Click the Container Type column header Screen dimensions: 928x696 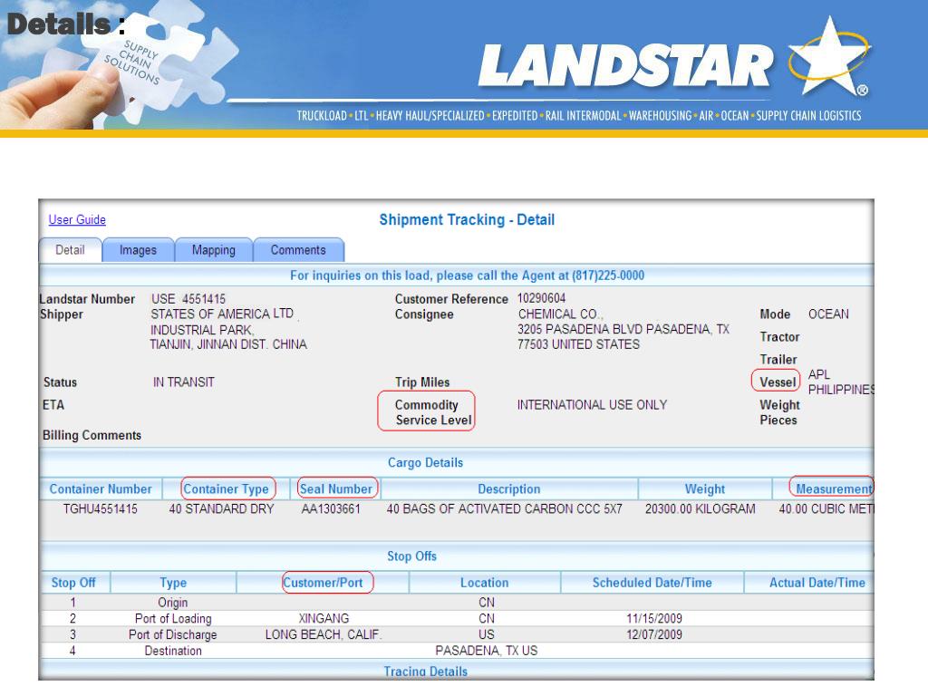tap(226, 488)
